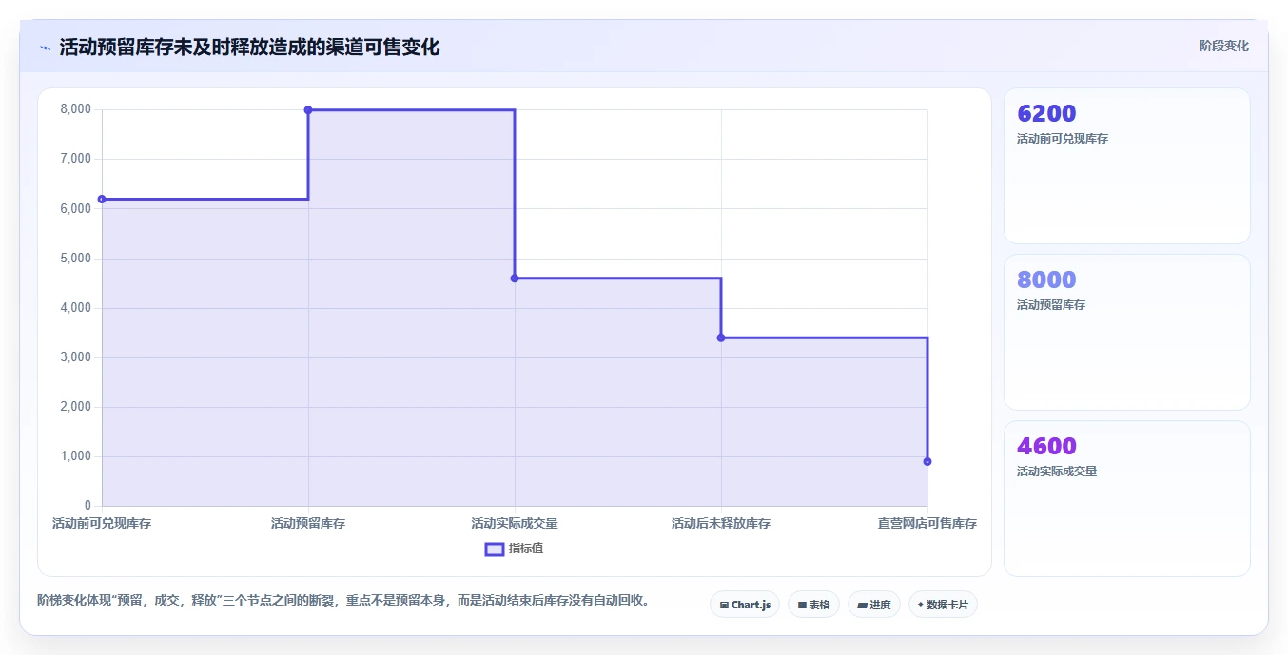The image size is (1288, 655).
Task: Click the 8000 value text
Action: 1046,280
